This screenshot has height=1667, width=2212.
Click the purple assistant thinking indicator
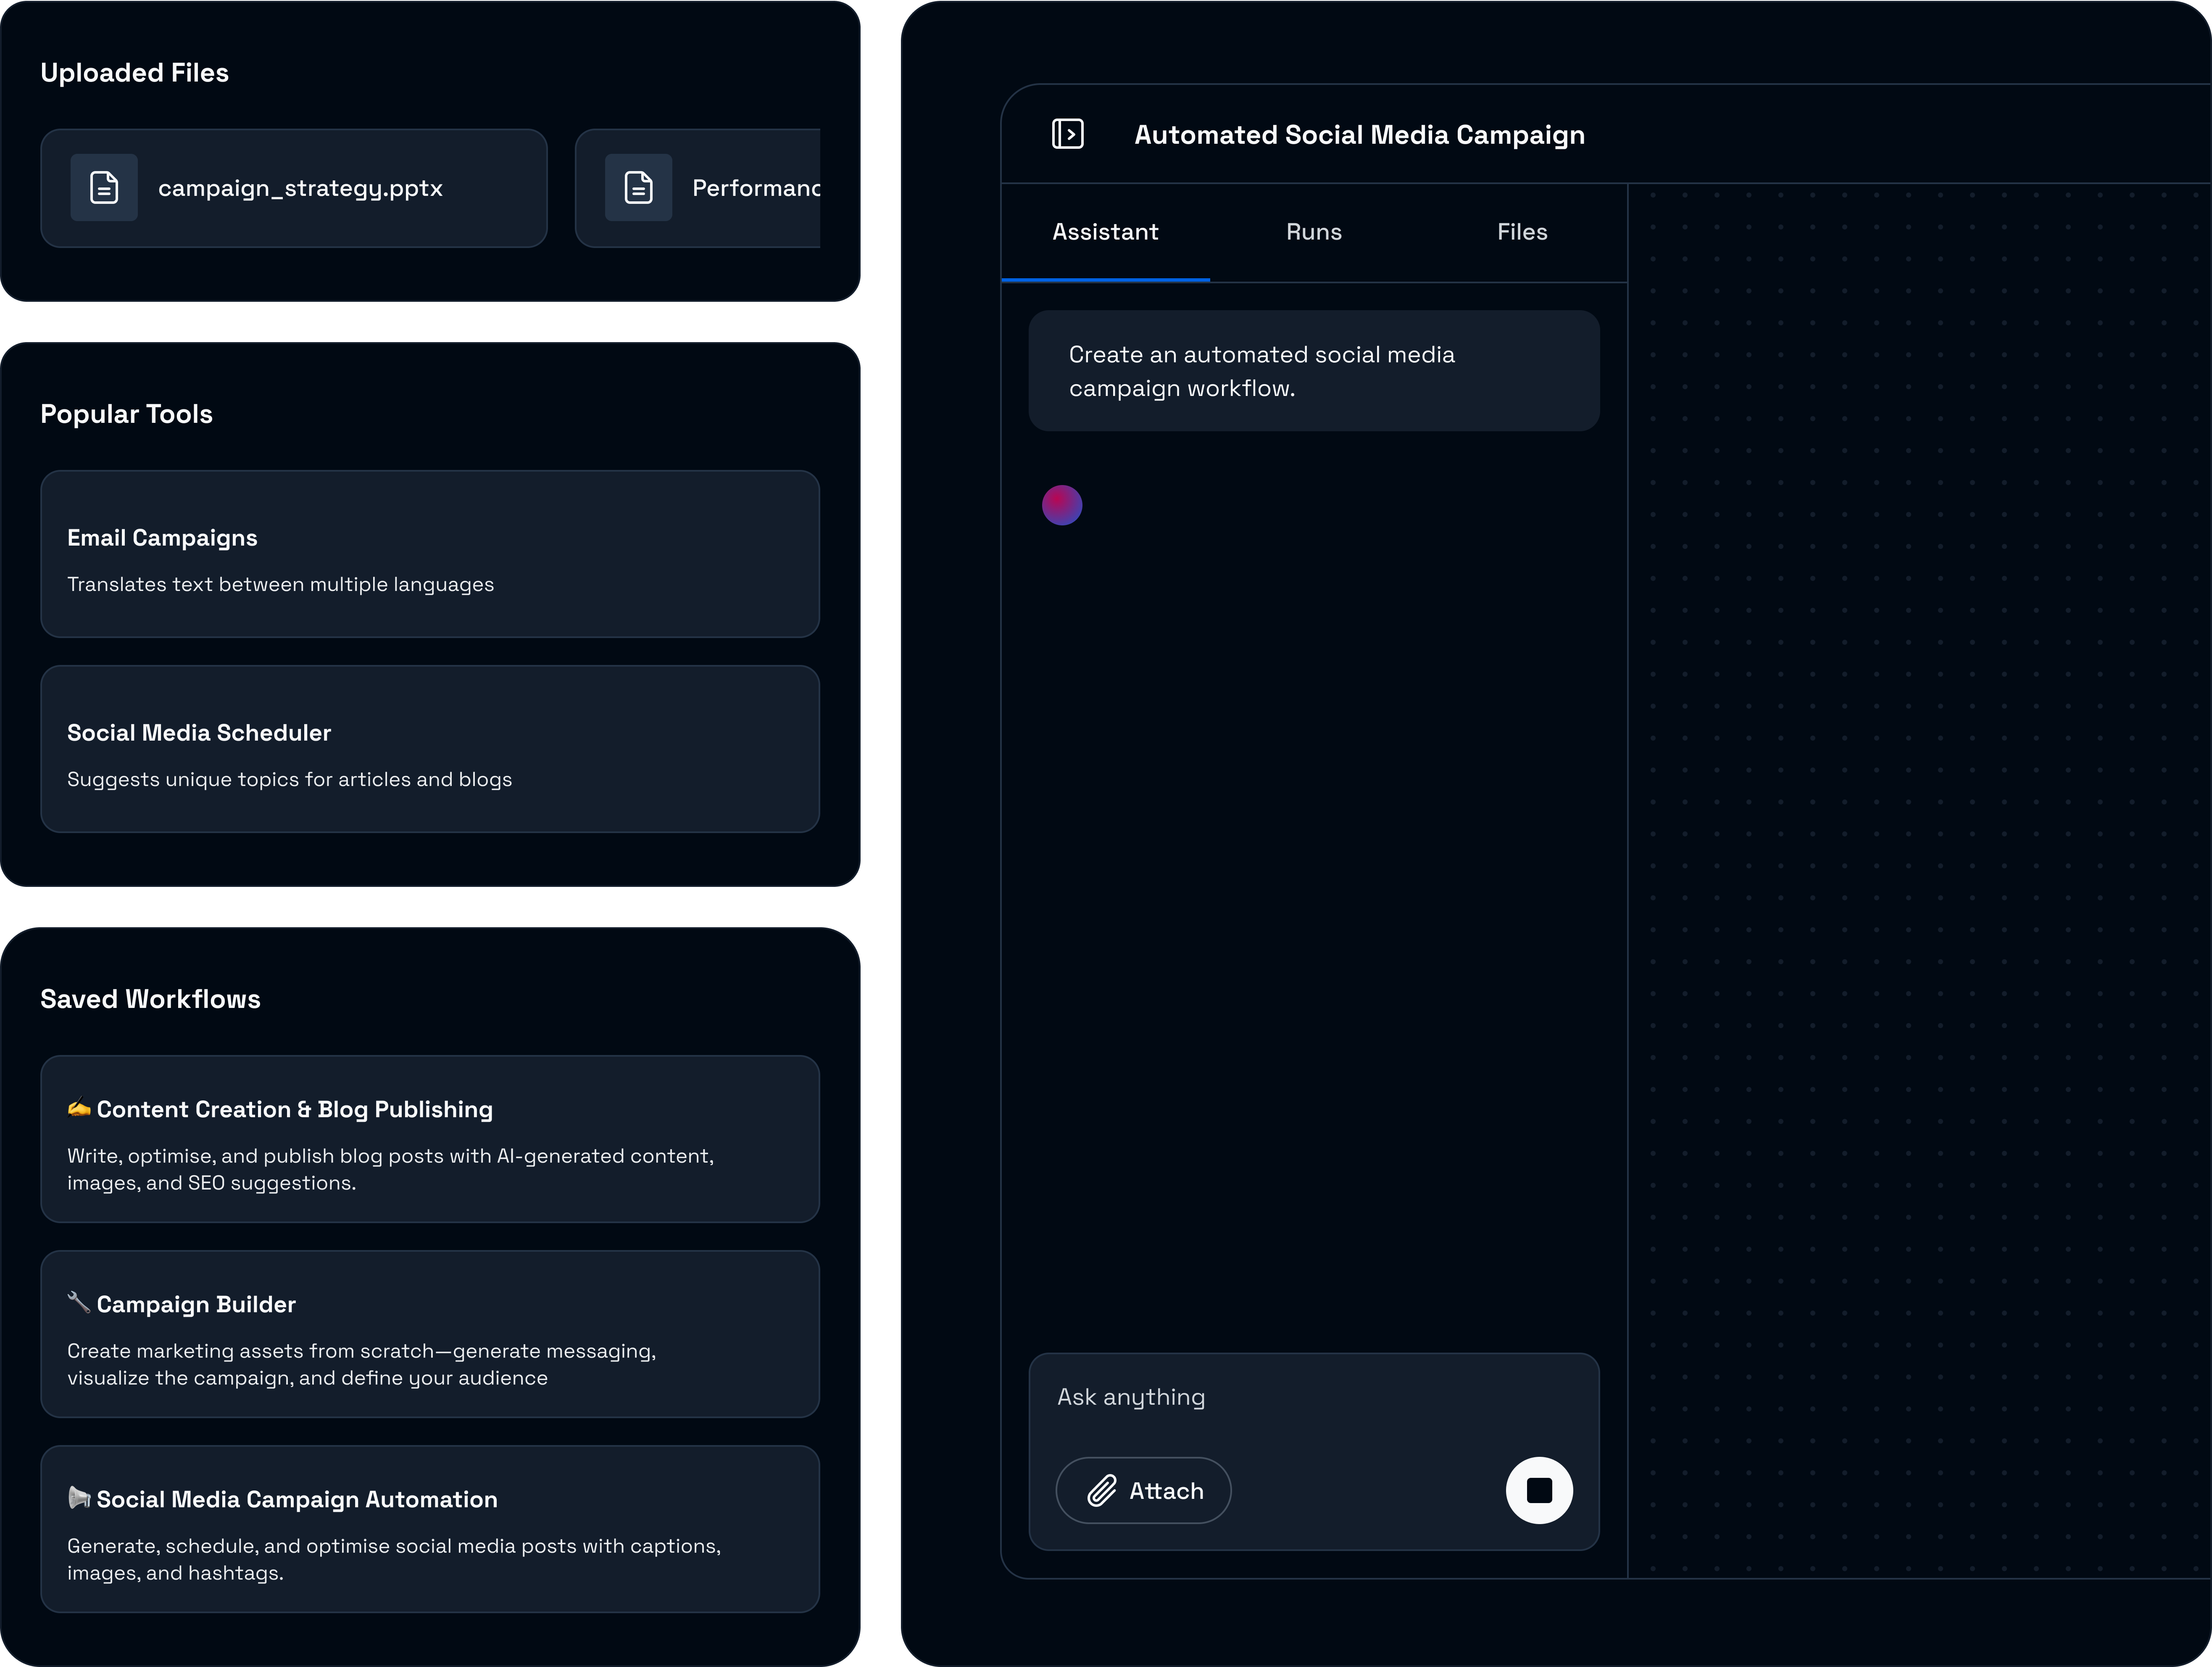1062,505
